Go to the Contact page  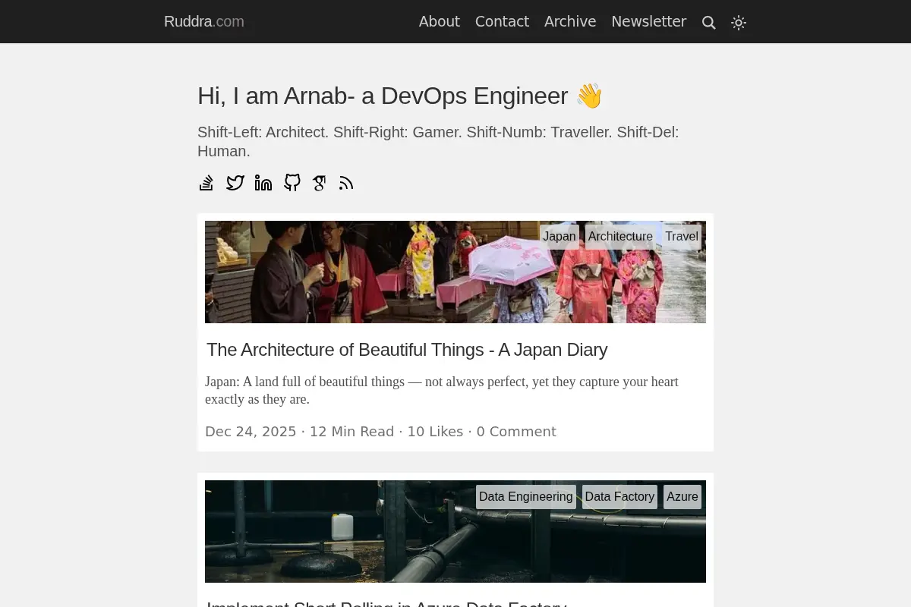coord(502,21)
